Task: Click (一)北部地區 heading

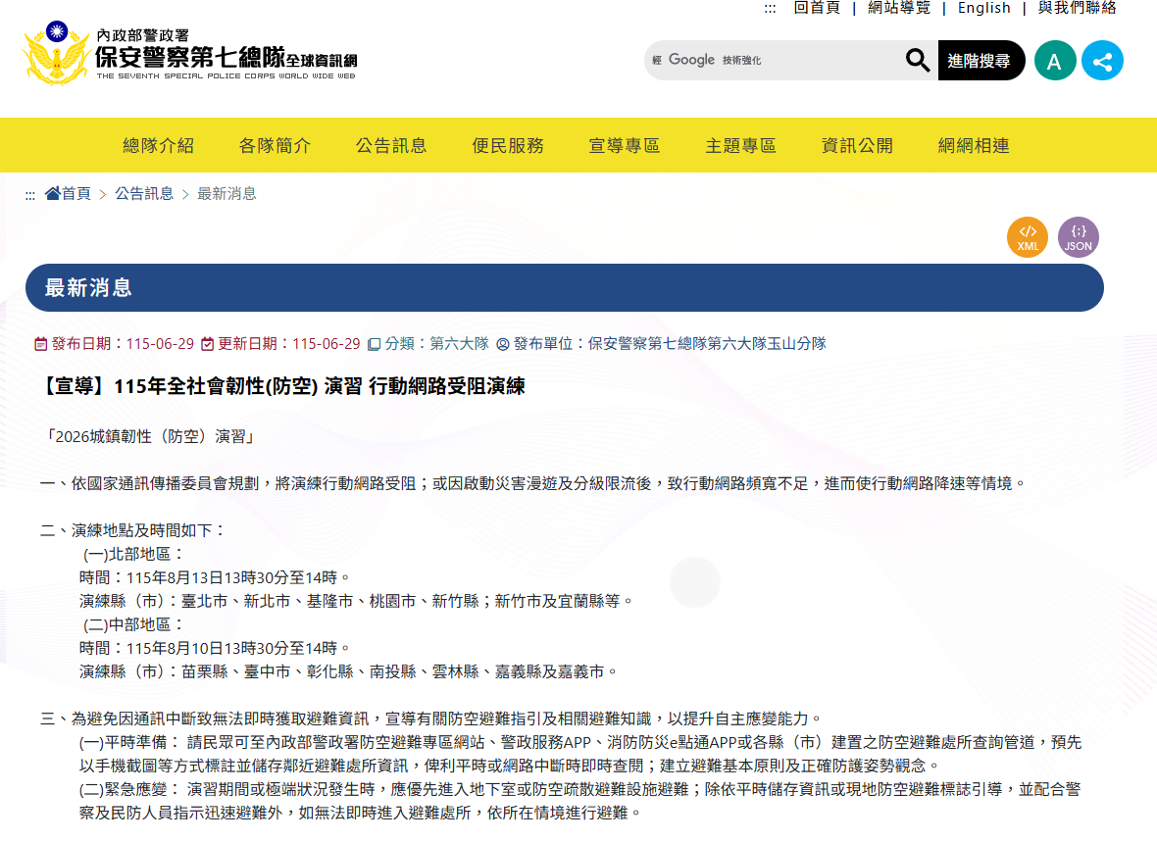Action: (132, 554)
